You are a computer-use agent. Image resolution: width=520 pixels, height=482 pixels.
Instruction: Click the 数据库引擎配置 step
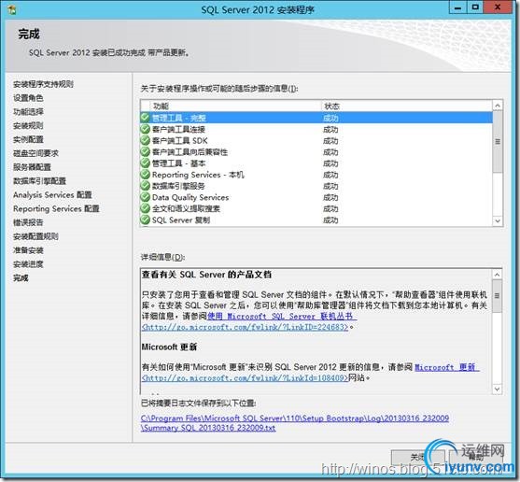pos(39,181)
